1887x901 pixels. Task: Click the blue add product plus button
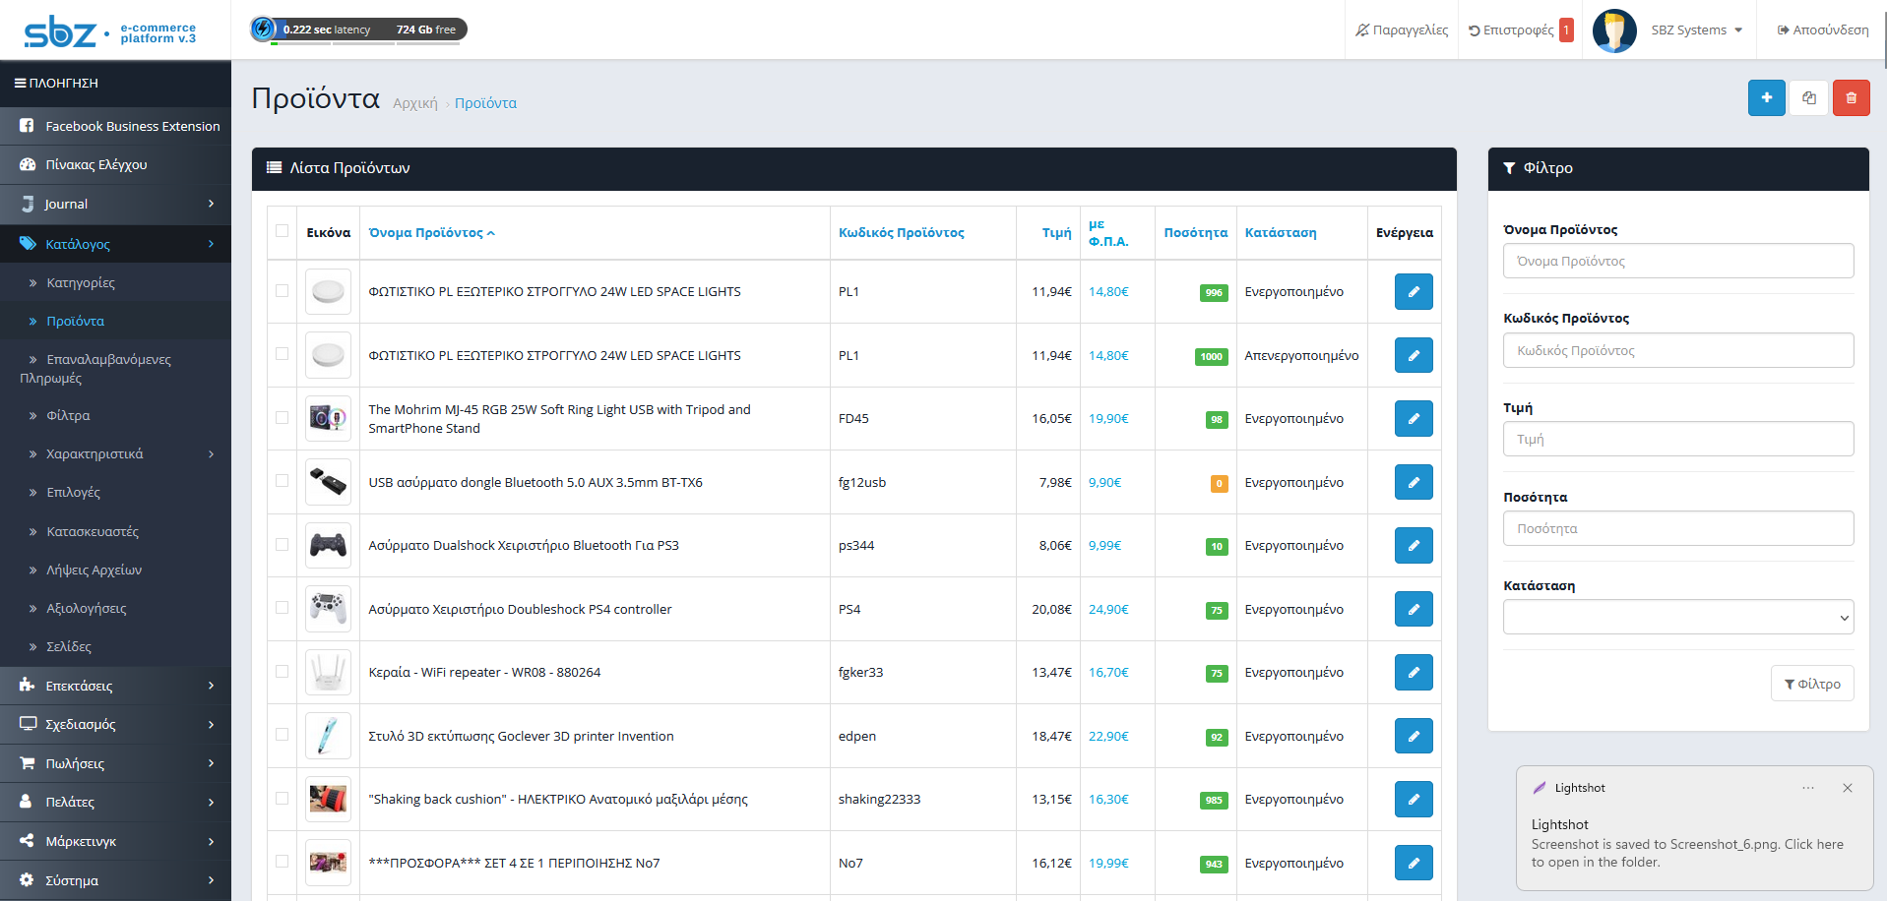(x=1766, y=97)
